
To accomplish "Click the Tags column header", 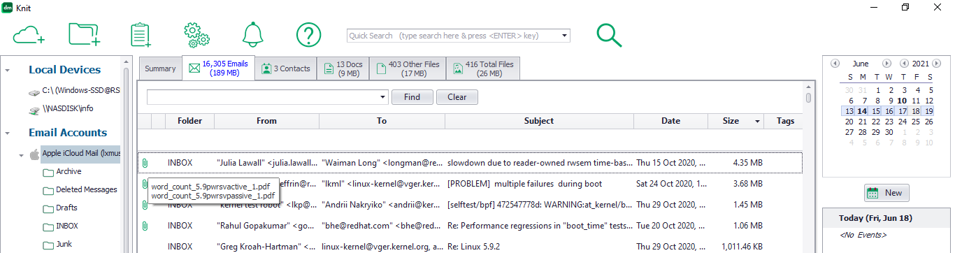I will coord(785,121).
